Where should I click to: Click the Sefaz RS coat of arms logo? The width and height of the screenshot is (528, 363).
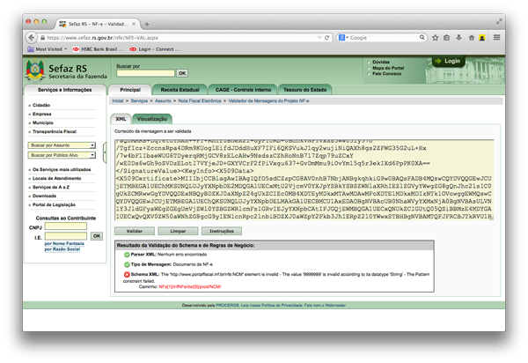[x=35, y=70]
